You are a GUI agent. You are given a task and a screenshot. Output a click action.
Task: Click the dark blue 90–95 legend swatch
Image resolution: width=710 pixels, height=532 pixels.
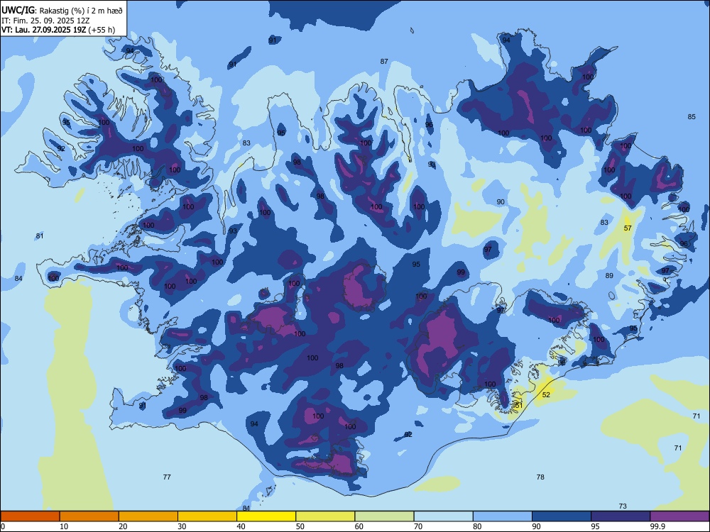(x=562, y=516)
